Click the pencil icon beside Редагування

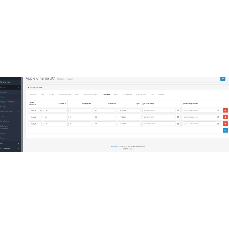[28, 87]
